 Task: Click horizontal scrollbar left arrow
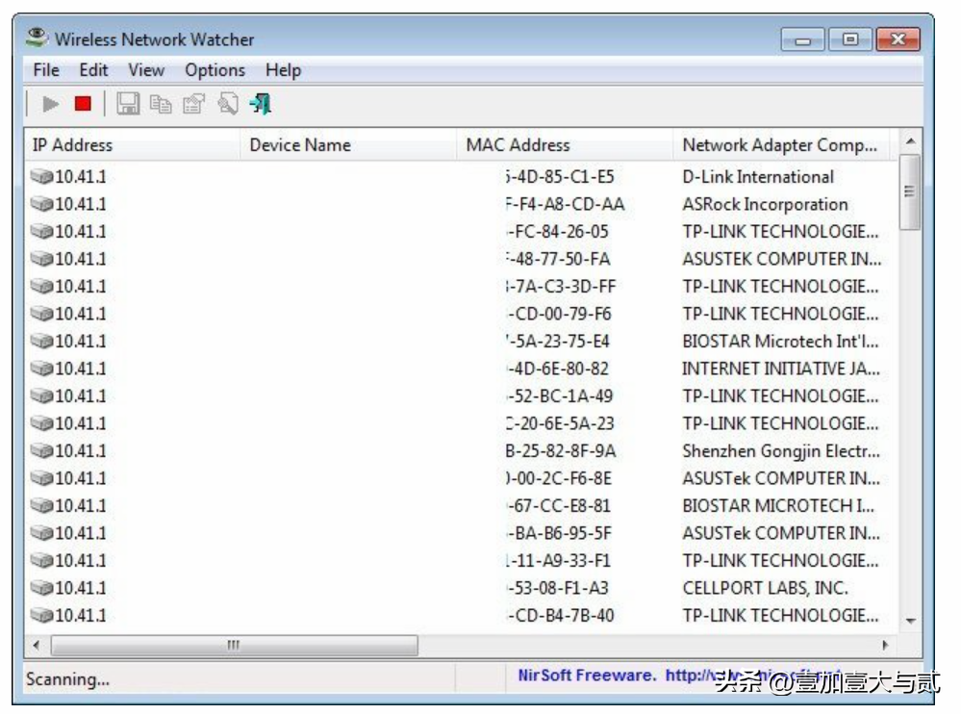(x=37, y=645)
